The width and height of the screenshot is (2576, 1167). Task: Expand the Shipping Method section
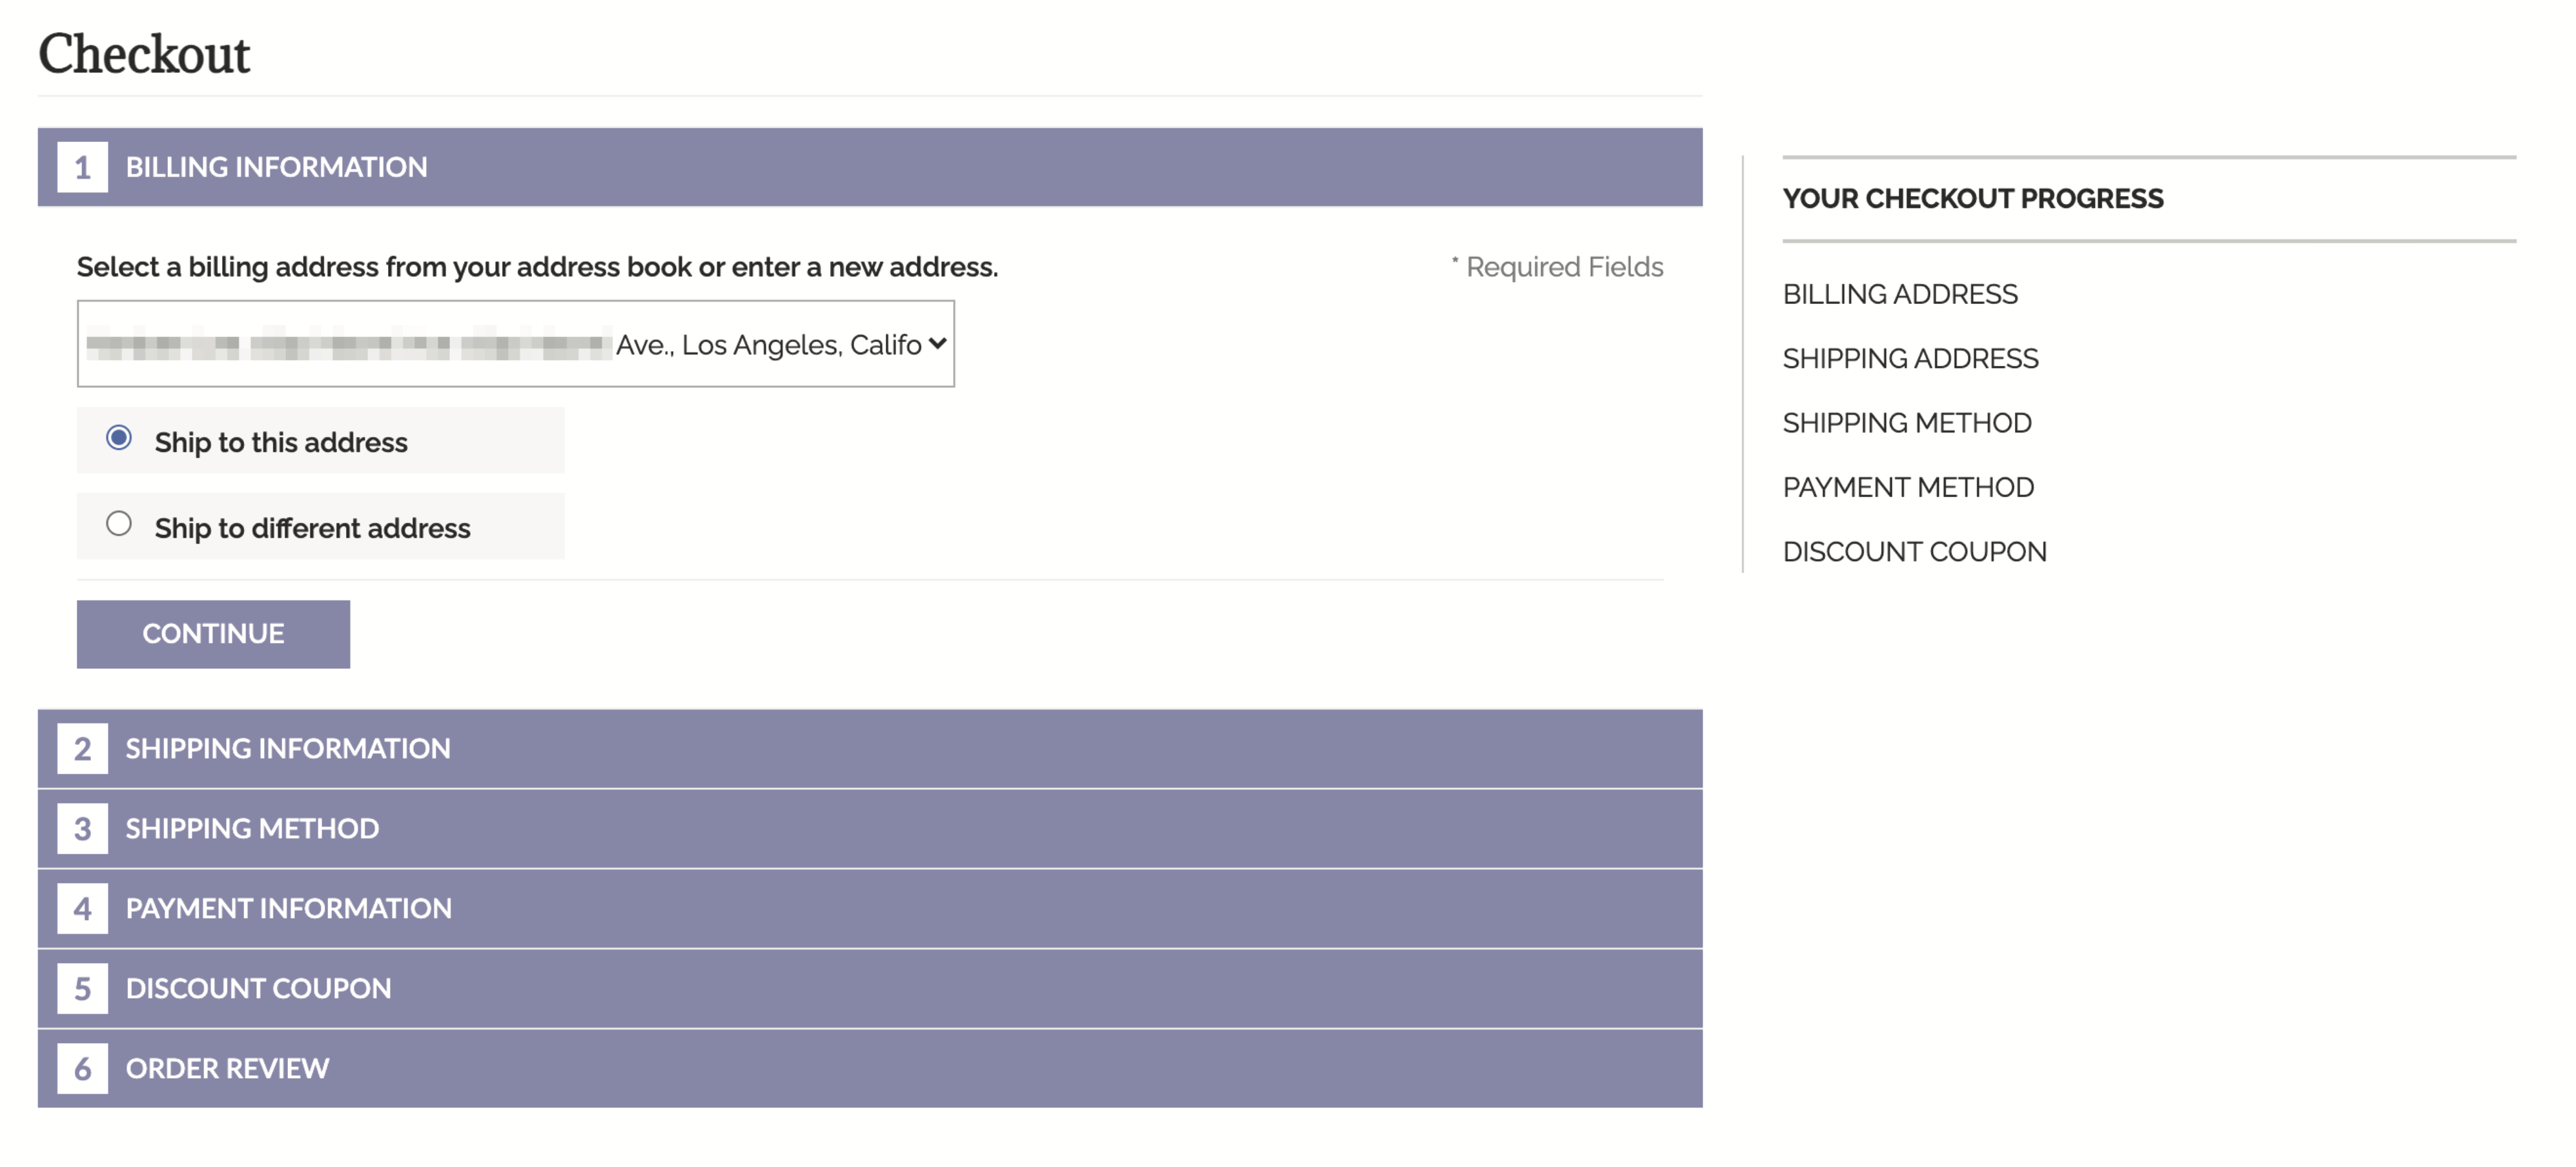pos(252,828)
